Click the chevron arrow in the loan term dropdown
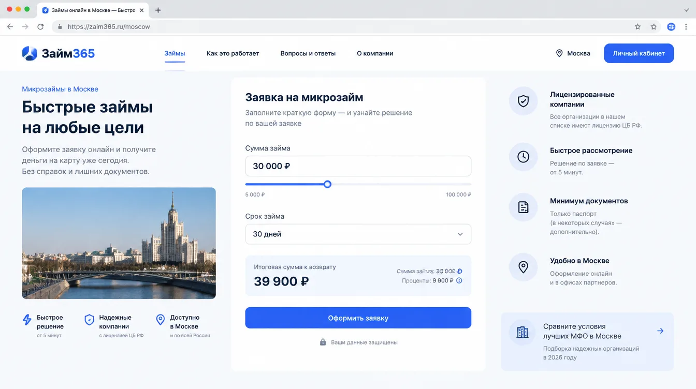696x389 pixels. [x=460, y=234]
